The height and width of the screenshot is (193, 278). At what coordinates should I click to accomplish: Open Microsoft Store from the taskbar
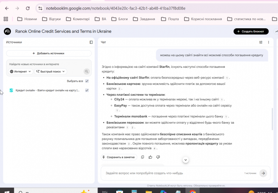click(x=120, y=192)
